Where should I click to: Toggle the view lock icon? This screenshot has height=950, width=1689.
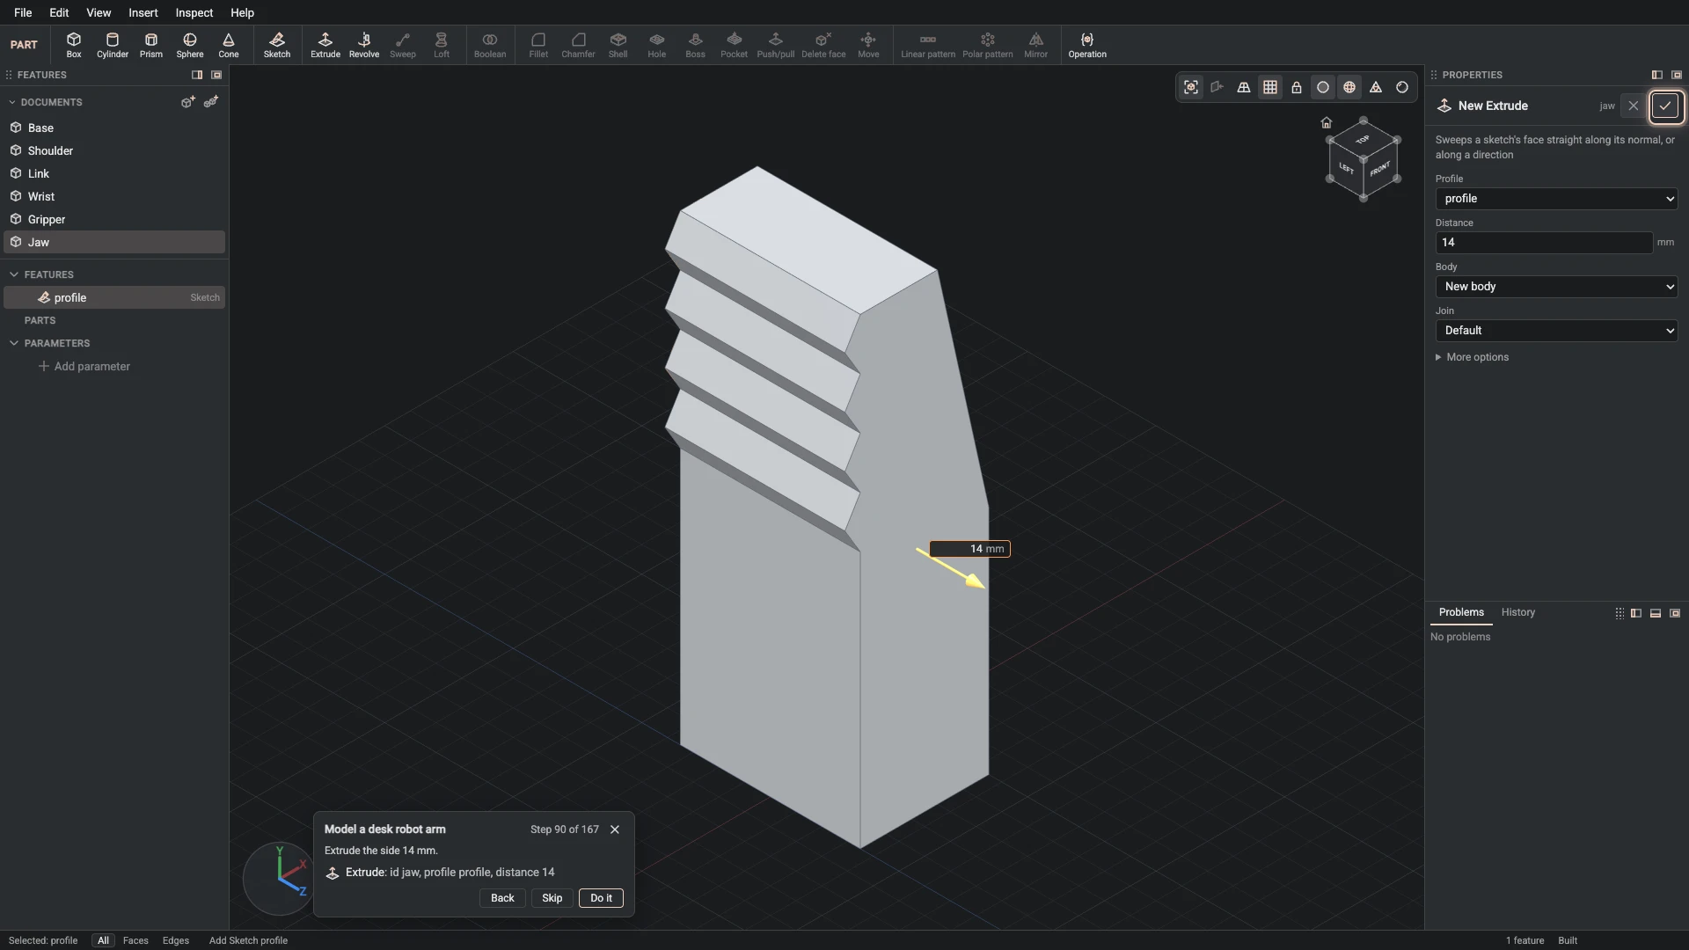pos(1297,87)
